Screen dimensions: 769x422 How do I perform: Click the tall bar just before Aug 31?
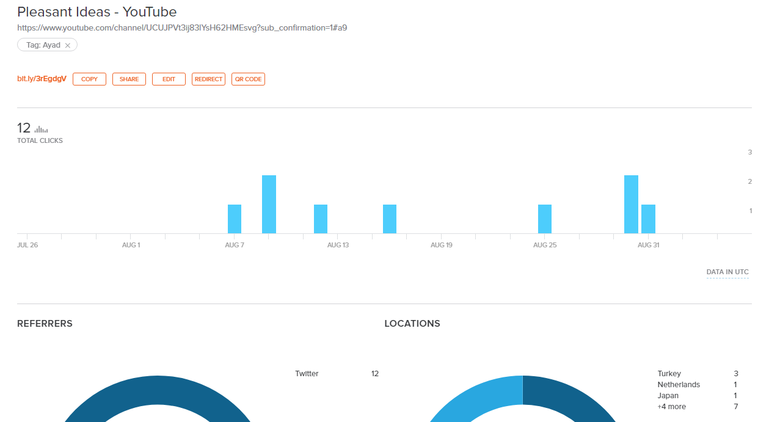tap(631, 204)
